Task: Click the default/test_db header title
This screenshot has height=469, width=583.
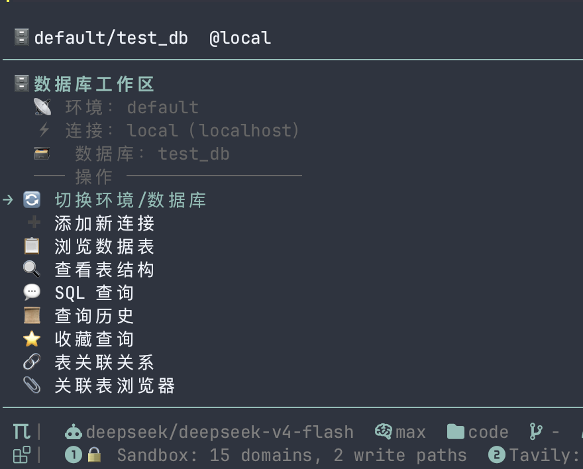Action: click(111, 38)
